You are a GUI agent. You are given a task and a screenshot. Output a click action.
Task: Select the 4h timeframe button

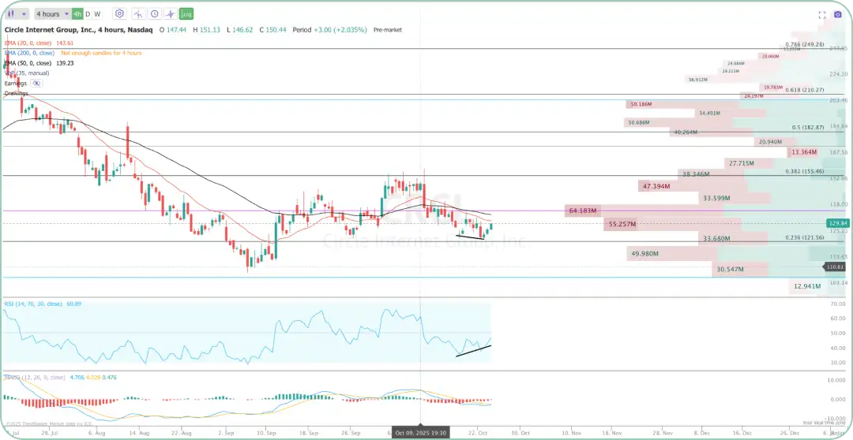77,14
